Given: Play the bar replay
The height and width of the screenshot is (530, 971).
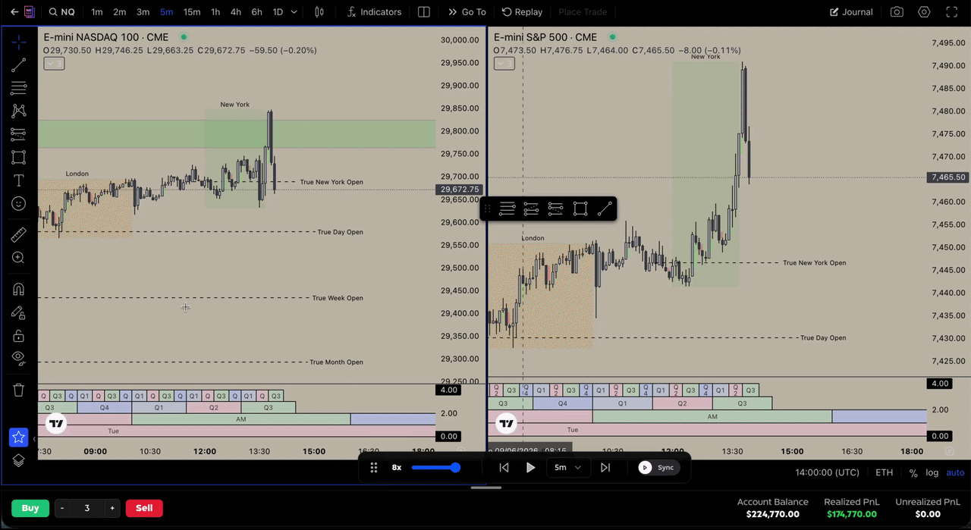Looking at the screenshot, I should tap(530, 467).
